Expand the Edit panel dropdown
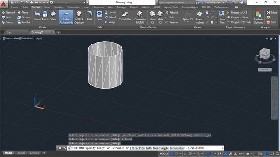 coord(101,27)
